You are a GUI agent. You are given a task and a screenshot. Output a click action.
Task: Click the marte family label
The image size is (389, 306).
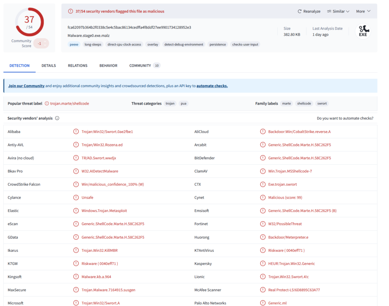click(286, 104)
